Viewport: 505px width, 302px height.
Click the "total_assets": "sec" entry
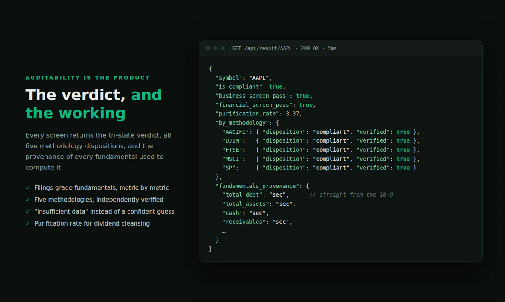click(259, 204)
